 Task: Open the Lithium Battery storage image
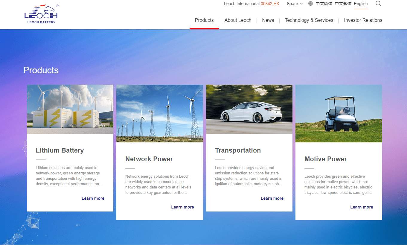click(70, 109)
